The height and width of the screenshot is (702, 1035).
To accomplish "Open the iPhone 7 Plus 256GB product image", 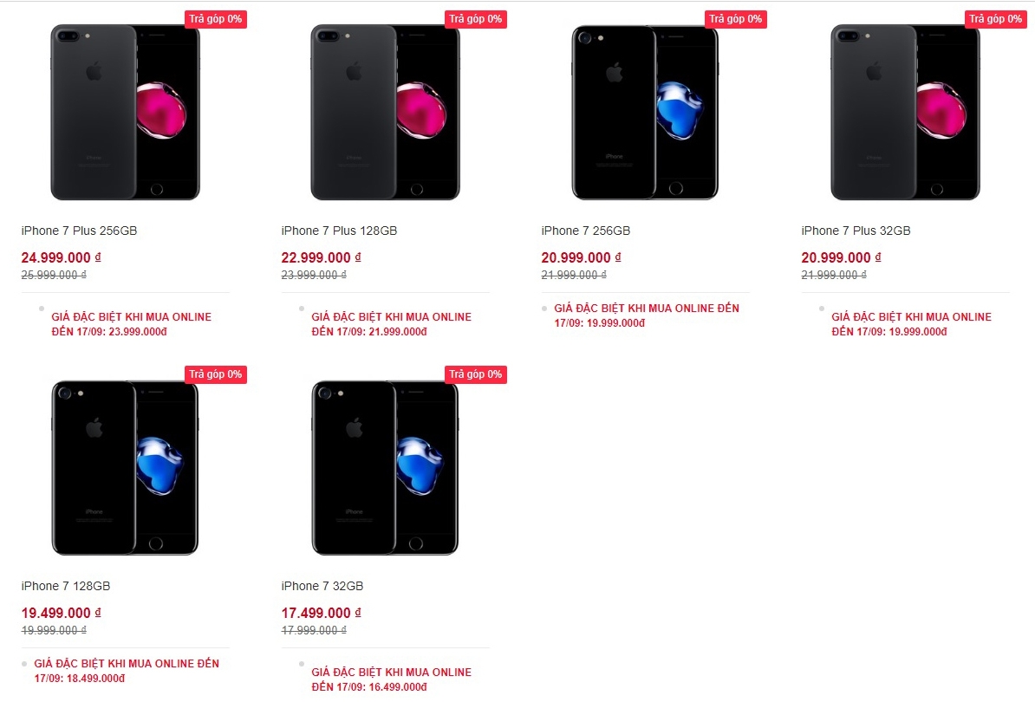I will (126, 112).
